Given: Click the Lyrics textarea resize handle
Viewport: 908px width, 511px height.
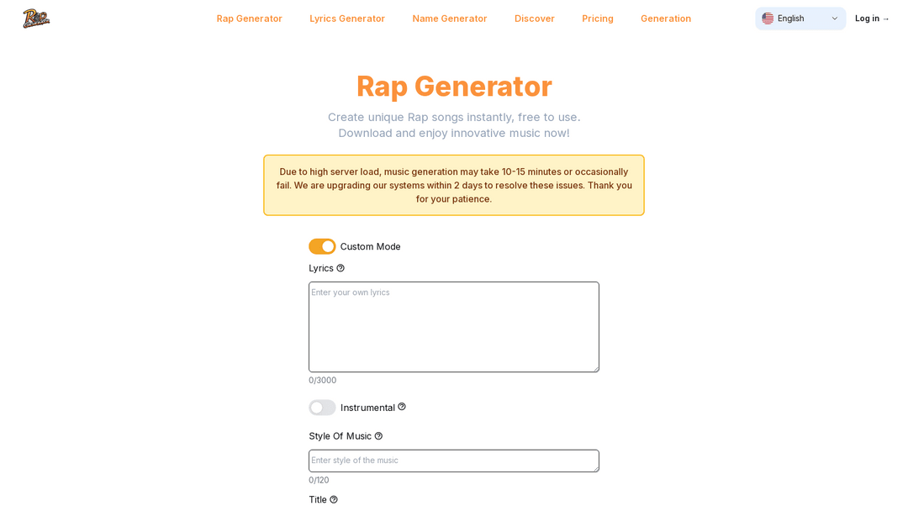Looking at the screenshot, I should pos(595,368).
